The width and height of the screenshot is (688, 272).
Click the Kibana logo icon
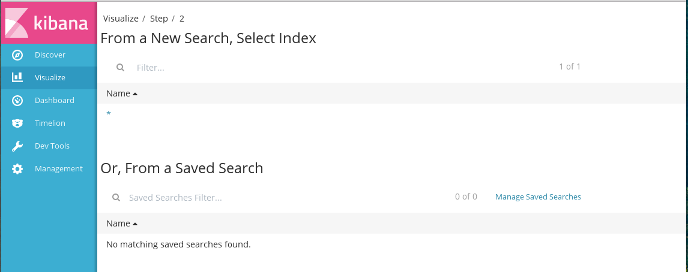[17, 23]
